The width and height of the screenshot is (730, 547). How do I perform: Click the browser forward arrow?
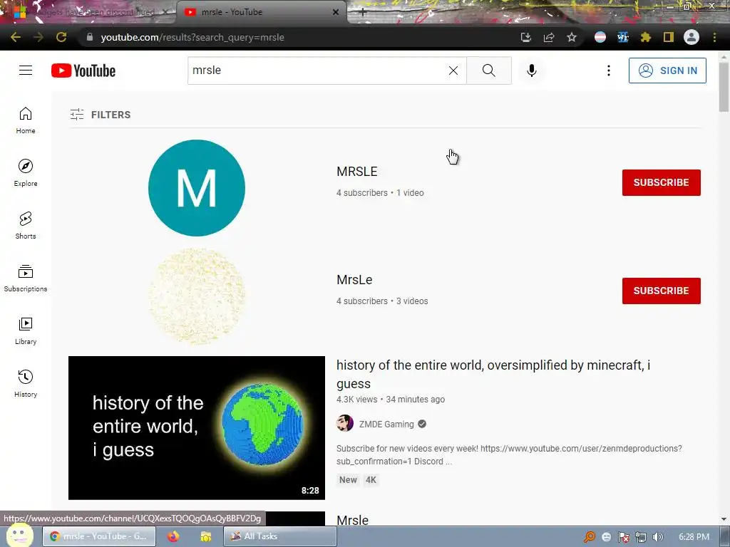click(x=38, y=37)
